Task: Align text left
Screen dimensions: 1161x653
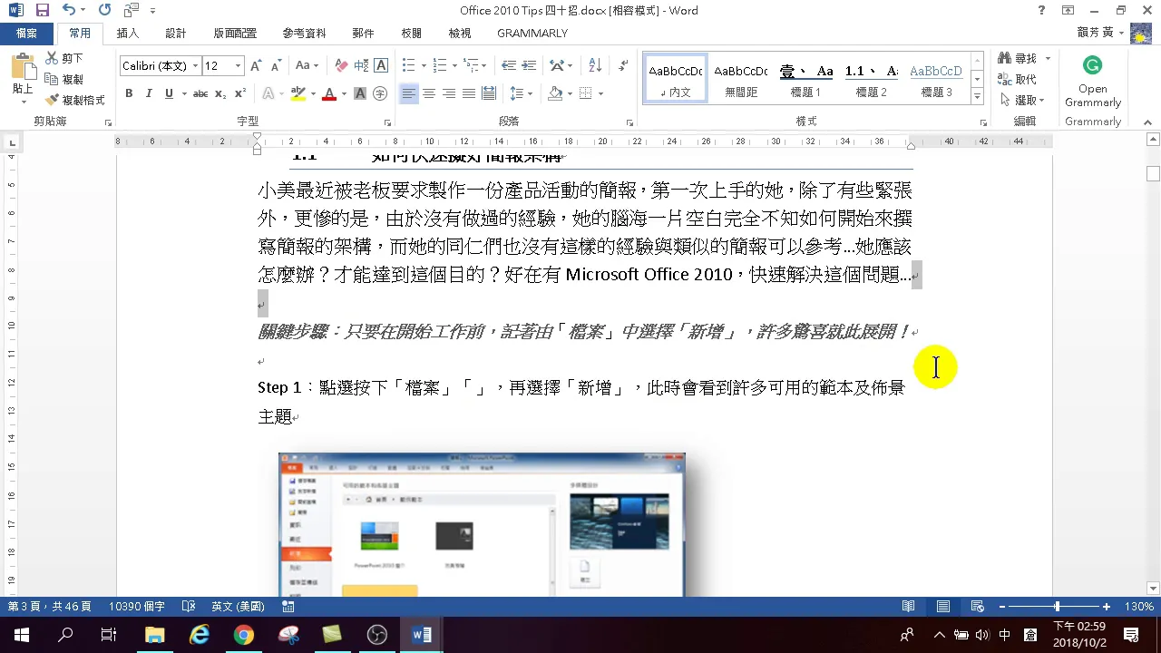Action: point(409,93)
